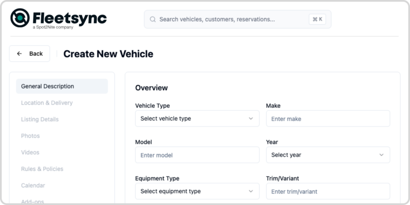Click the Fleetsync circular logo icon

(20, 18)
